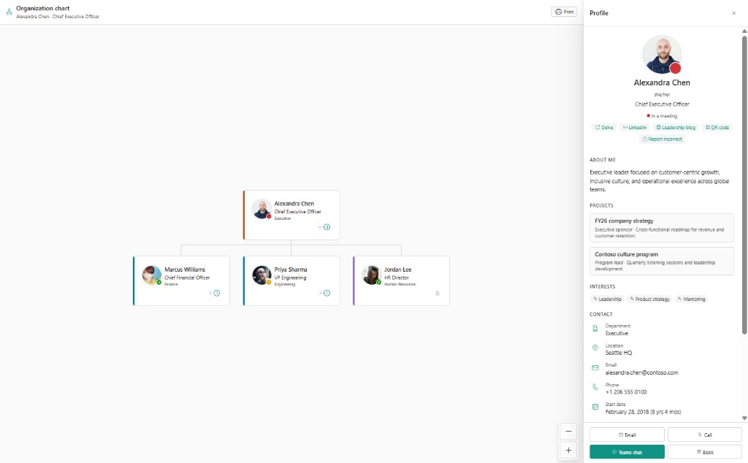This screenshot has height=463, width=748.
Task: Click the Organization chart logo icon
Action: pos(9,12)
